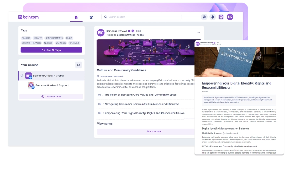Click Beincom Official - Global group avatar
The width and height of the screenshot is (294, 171).
(28, 76)
